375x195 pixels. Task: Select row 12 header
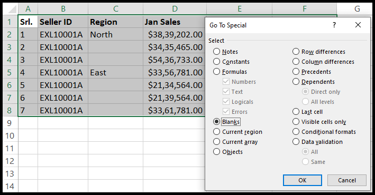(x=10, y=161)
